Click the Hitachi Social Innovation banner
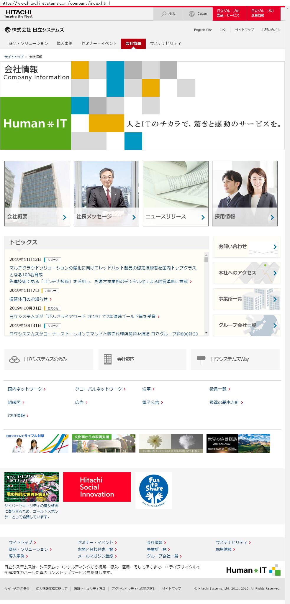This screenshot has width=290, height=604. (x=97, y=487)
